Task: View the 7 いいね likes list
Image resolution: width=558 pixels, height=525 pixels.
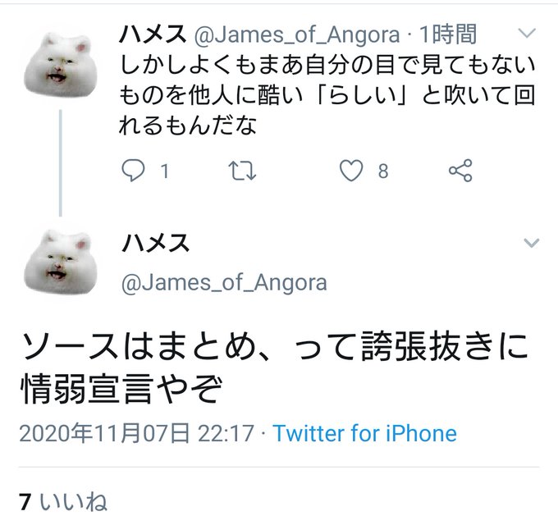Action: (x=63, y=502)
